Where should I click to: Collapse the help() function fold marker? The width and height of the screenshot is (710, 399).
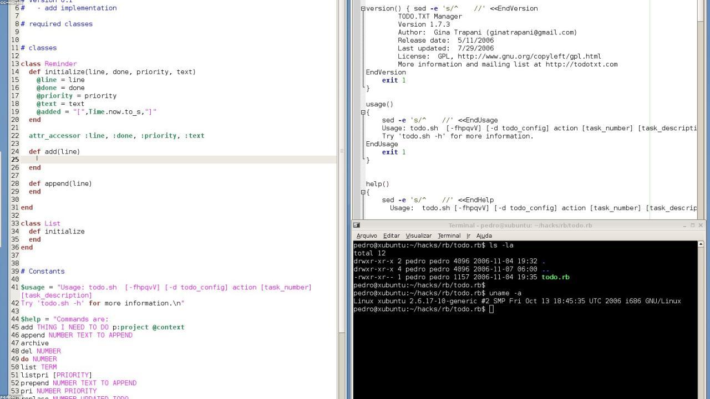[x=363, y=192]
